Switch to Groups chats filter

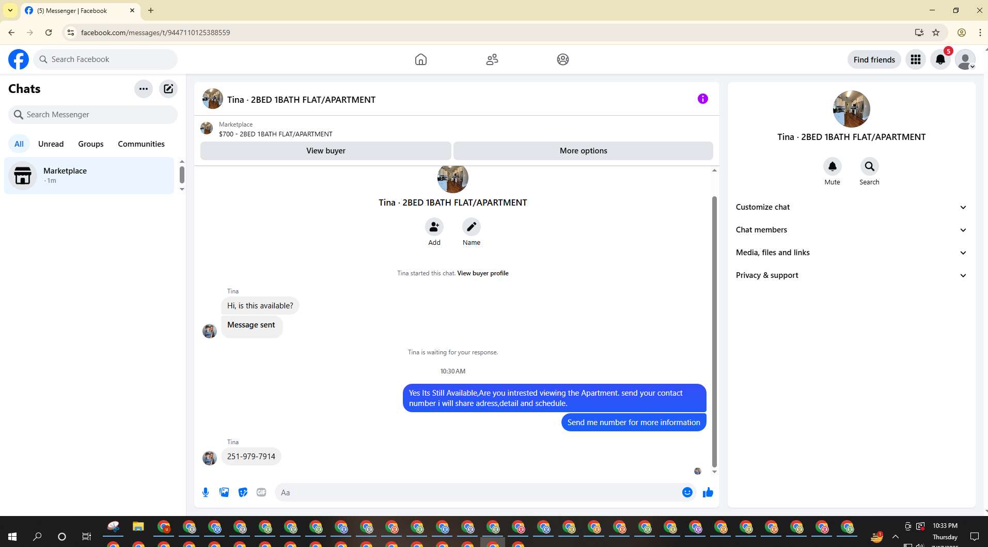pos(91,144)
